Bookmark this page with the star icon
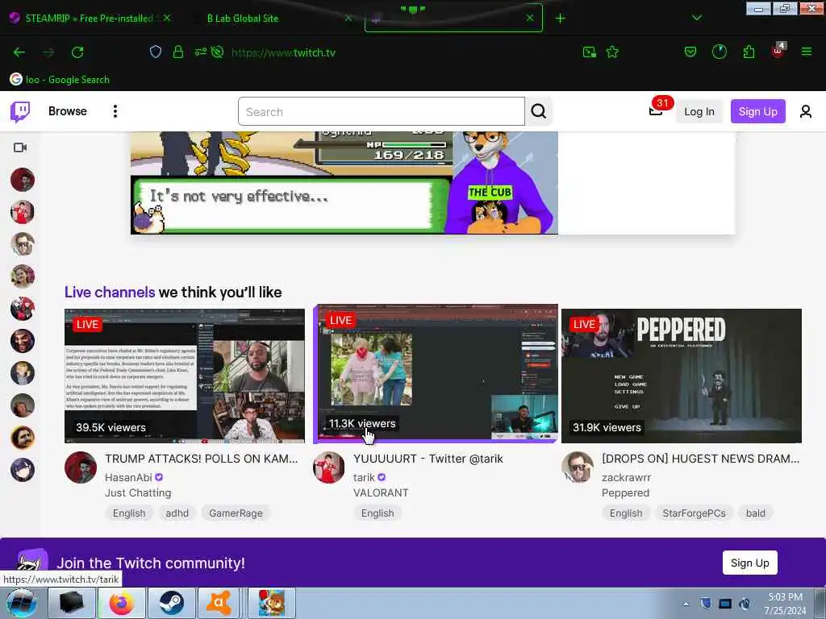The width and height of the screenshot is (826, 619). 612,52
